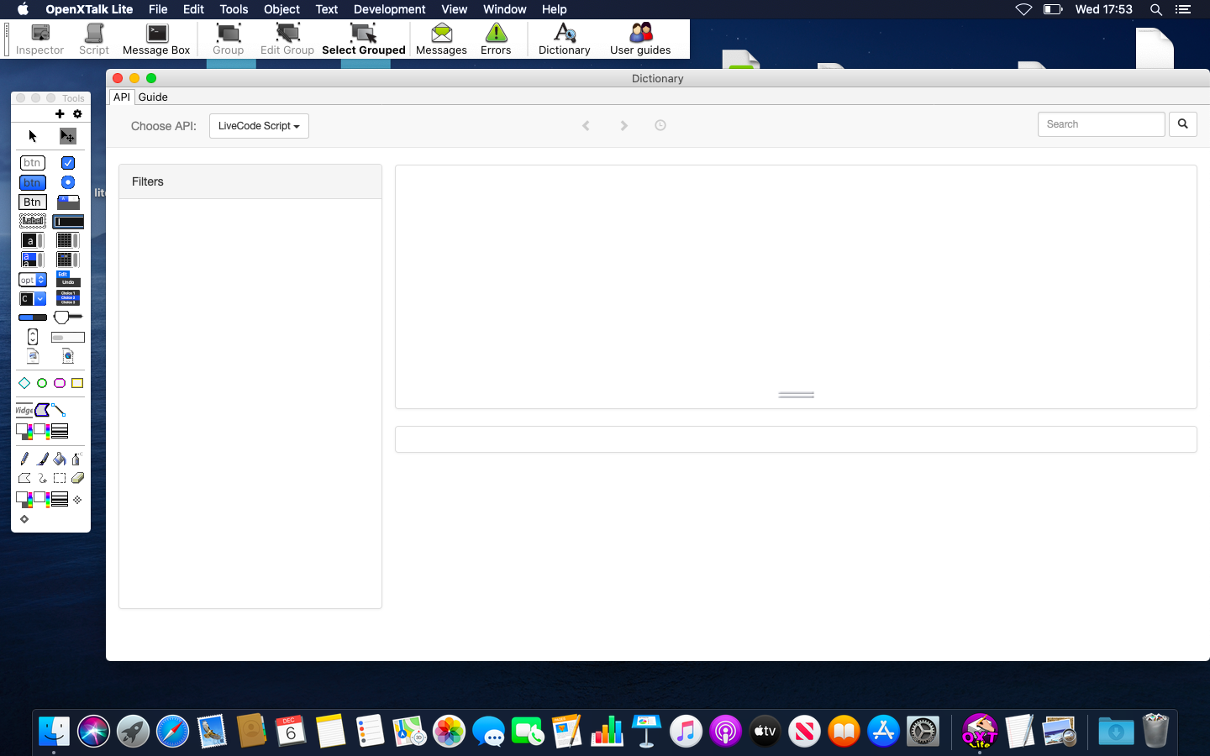Pick the slider control in Tools

tap(68, 317)
